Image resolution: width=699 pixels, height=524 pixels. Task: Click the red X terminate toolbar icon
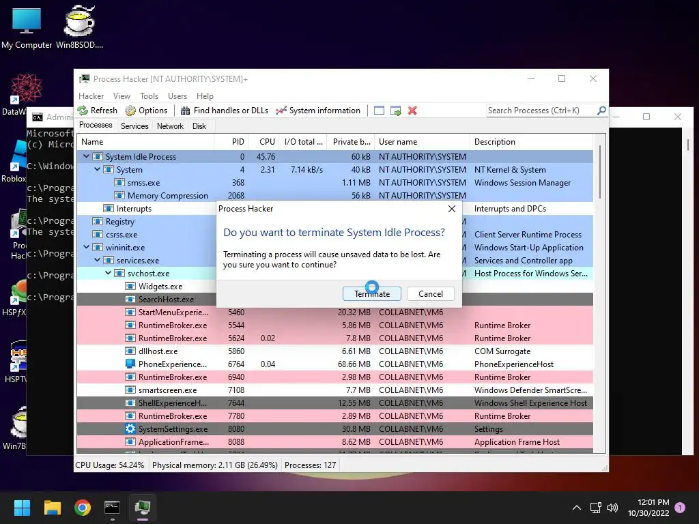click(x=412, y=111)
